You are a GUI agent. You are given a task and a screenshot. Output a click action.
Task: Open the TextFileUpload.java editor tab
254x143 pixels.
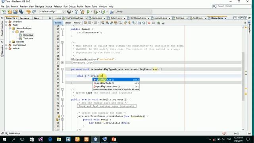coord(74,18)
